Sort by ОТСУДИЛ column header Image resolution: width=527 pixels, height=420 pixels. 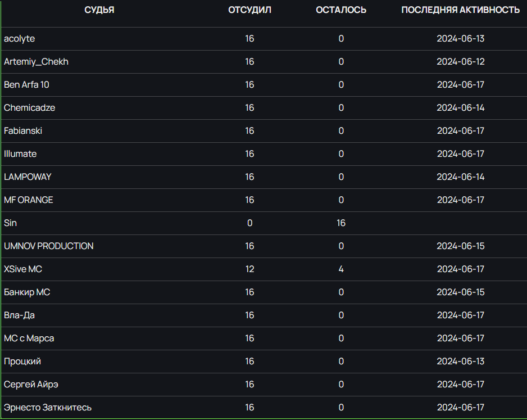coord(249,10)
